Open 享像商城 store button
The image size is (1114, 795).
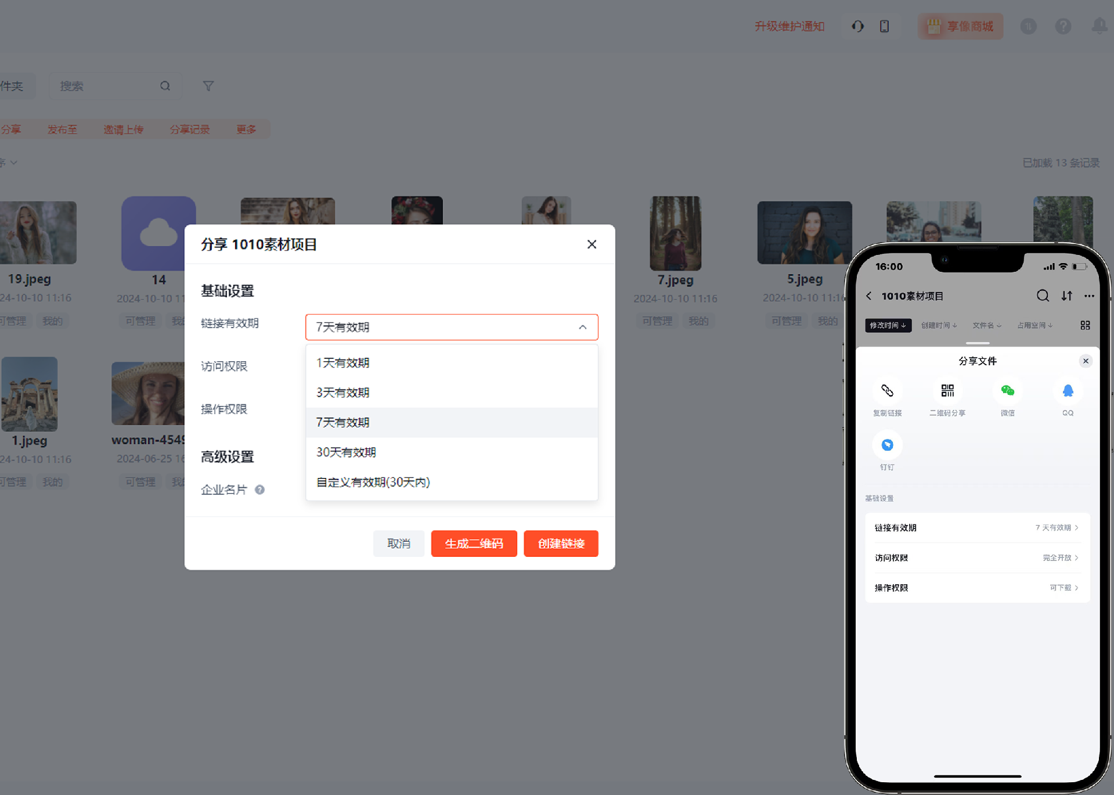pyautogui.click(x=960, y=27)
